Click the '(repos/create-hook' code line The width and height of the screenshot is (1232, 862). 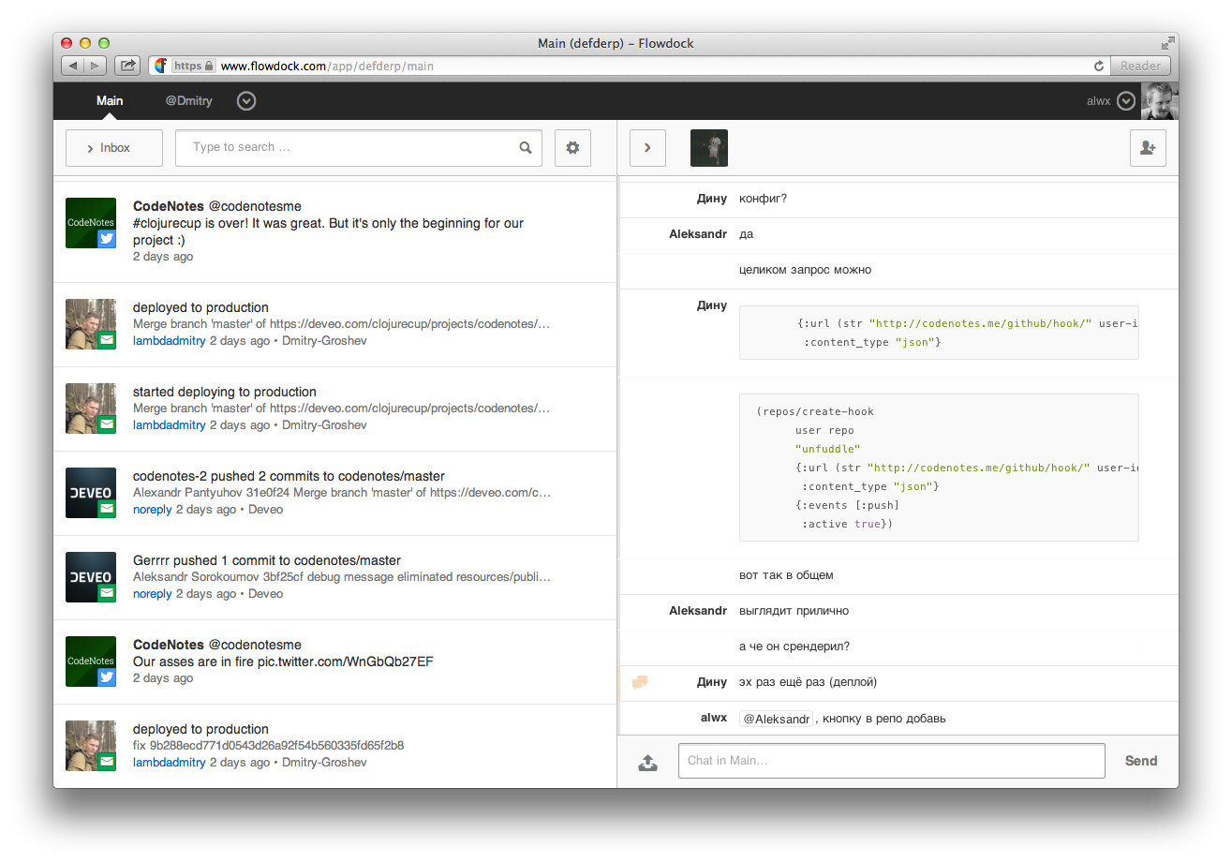click(814, 411)
